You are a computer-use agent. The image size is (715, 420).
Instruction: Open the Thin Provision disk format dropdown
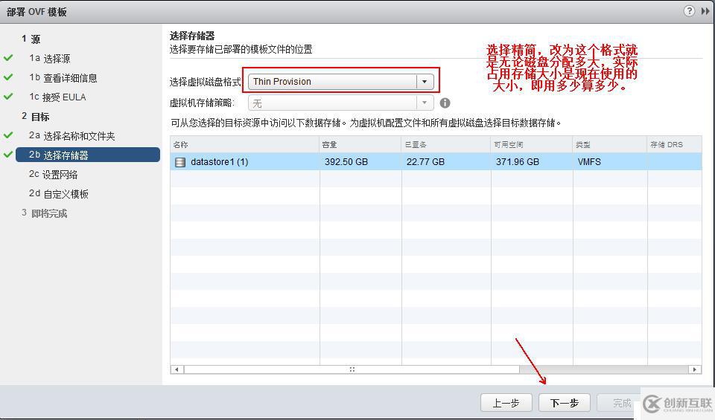pos(340,82)
